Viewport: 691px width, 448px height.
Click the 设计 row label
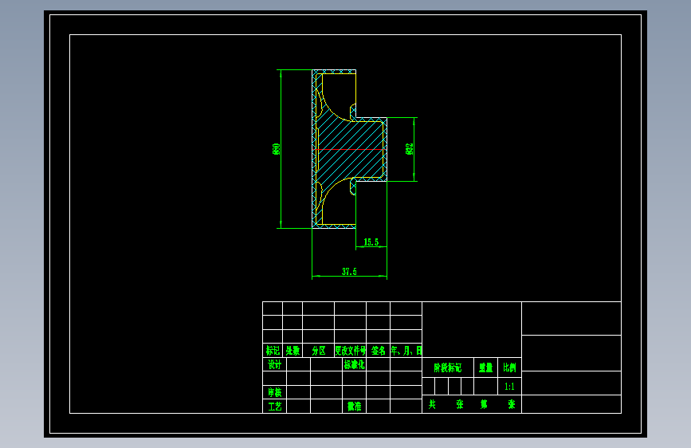[x=274, y=364]
